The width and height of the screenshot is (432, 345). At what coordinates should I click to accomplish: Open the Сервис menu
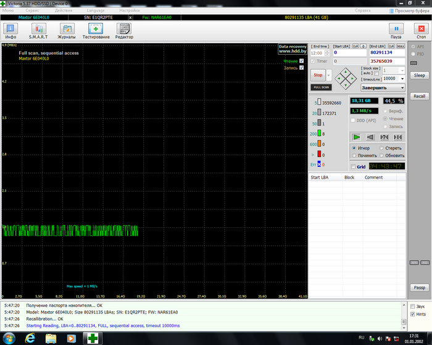click(32, 10)
